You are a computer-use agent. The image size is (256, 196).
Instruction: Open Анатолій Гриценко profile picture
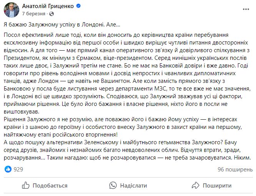click(x=11, y=10)
